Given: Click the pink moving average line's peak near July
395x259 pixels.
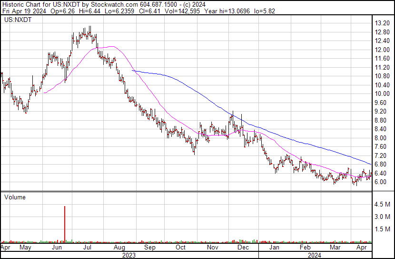Looking at the screenshot, I should [110, 47].
